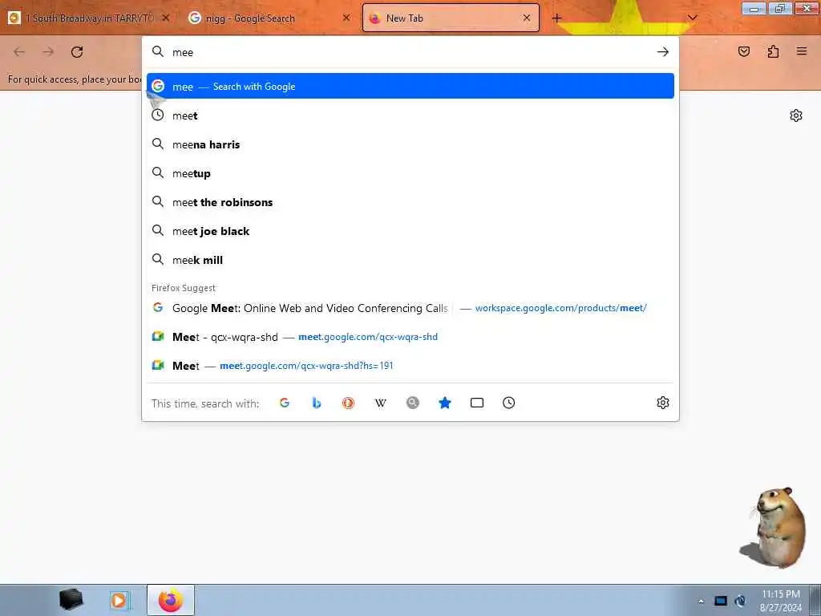Open the 'Meet - qcx-wqra-shd' suggestion

point(410,337)
